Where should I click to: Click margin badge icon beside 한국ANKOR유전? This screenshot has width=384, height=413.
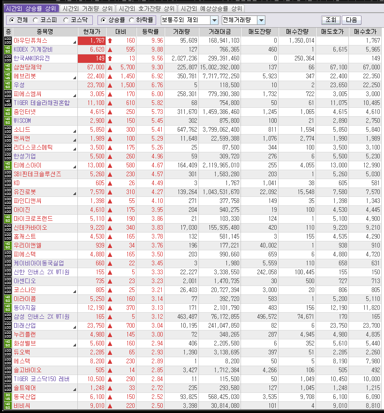click(8, 59)
